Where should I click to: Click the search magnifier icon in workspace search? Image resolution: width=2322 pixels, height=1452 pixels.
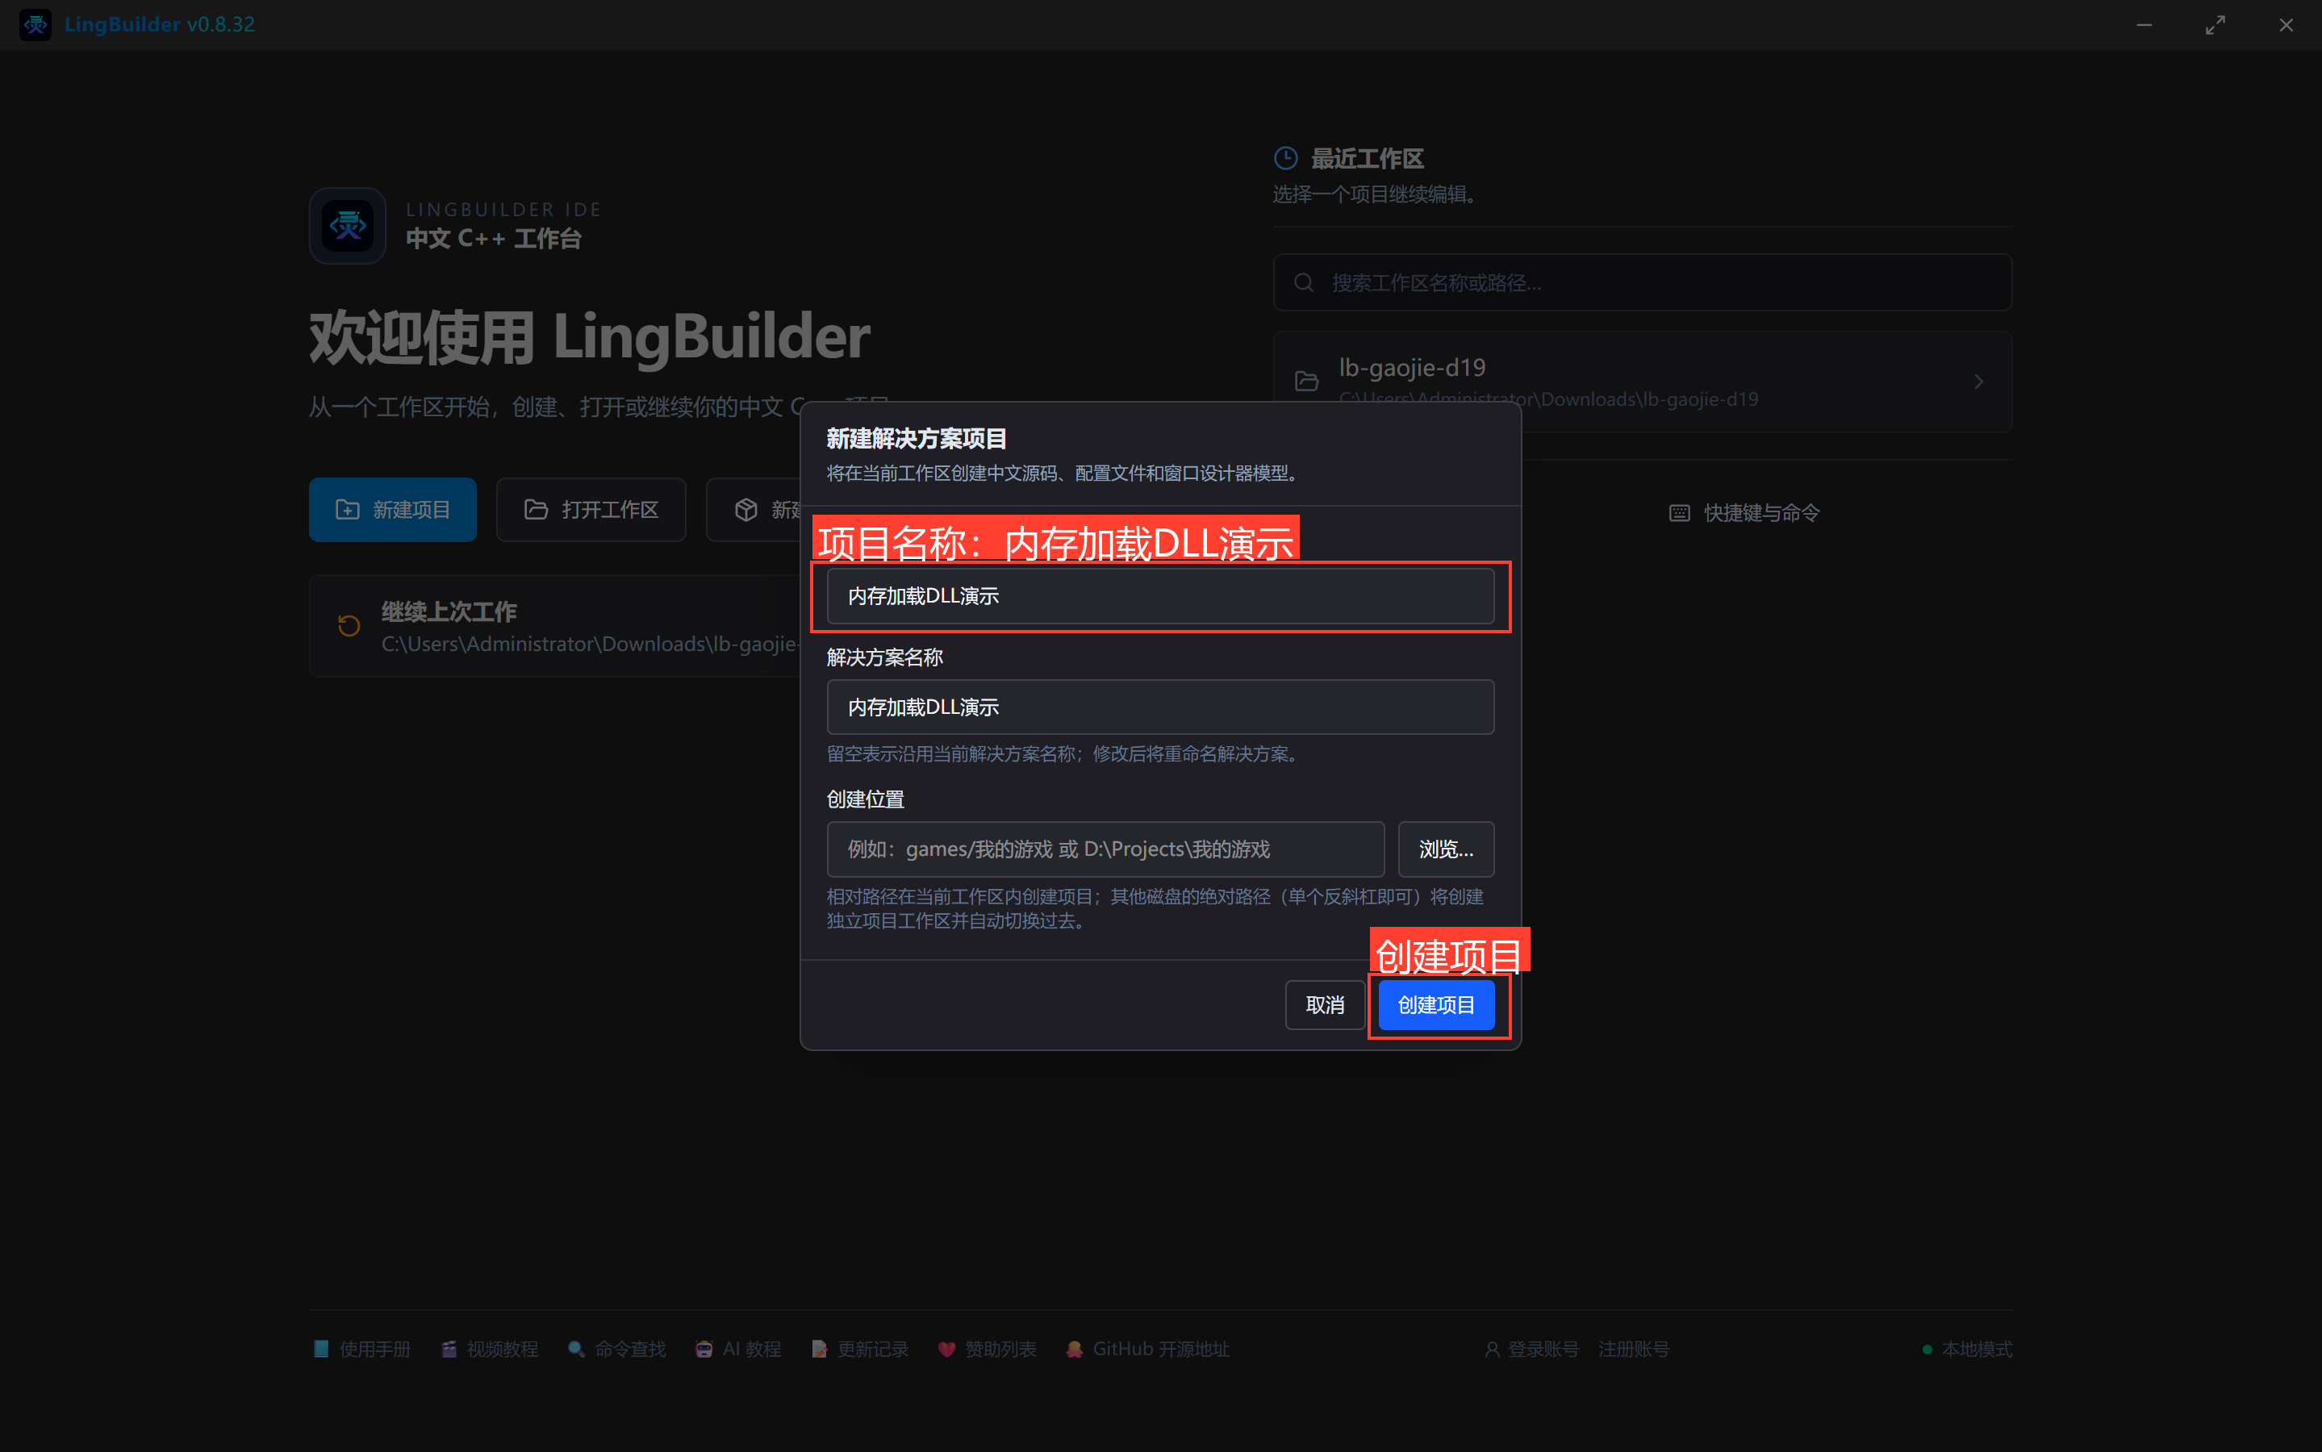1303,282
